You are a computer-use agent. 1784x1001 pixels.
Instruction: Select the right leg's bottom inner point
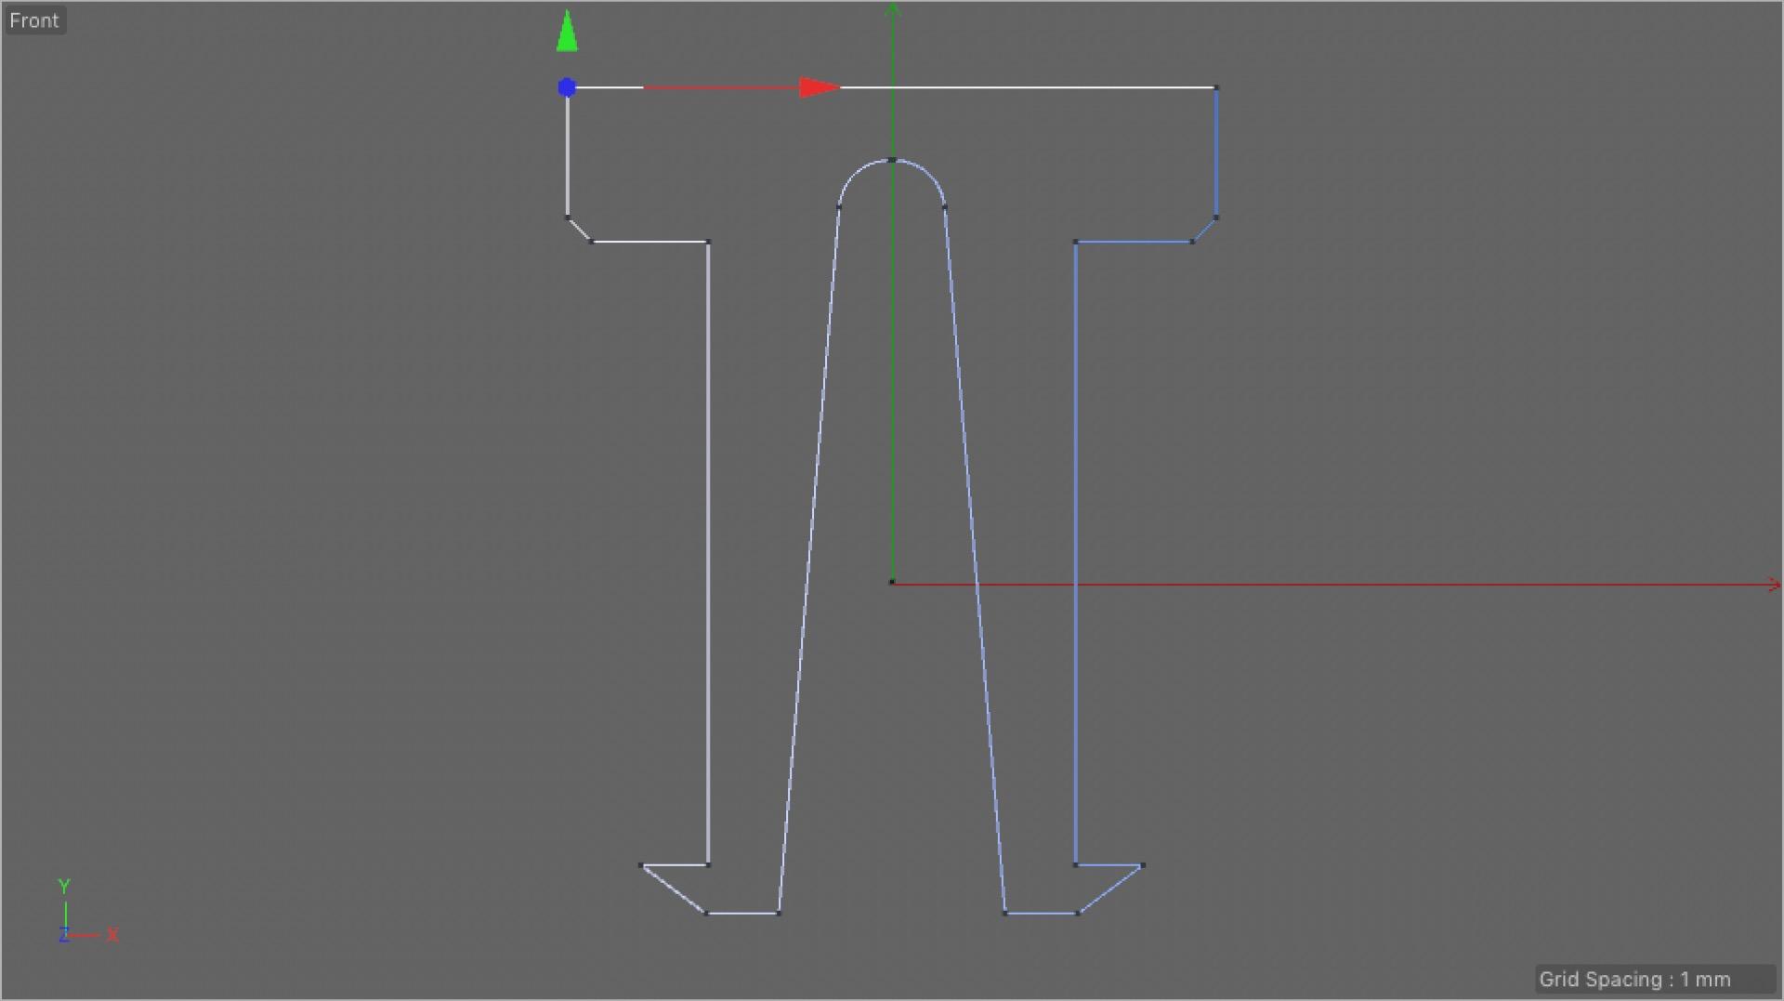click(1004, 914)
